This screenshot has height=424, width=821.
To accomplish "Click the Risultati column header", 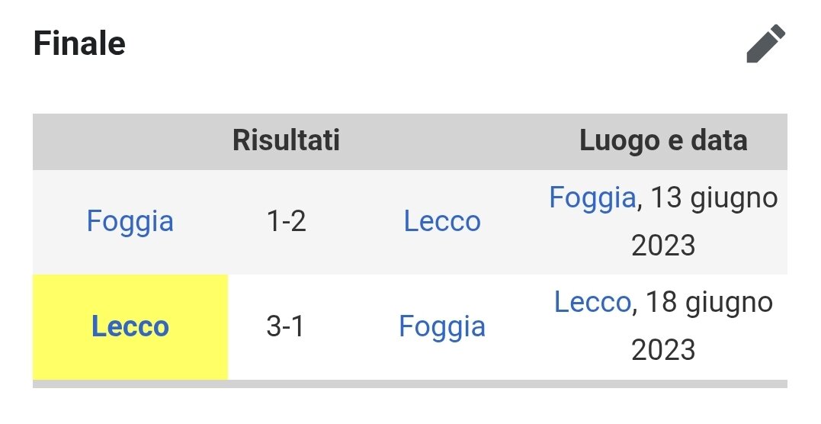I will click(286, 140).
